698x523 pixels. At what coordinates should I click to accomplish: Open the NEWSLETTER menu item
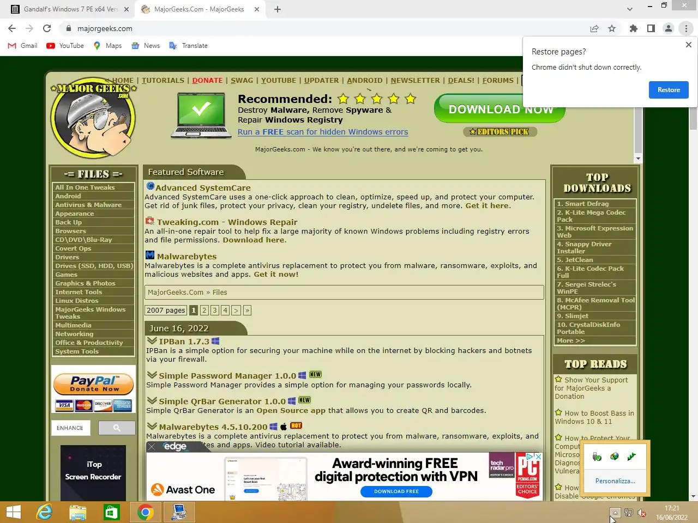tap(415, 80)
